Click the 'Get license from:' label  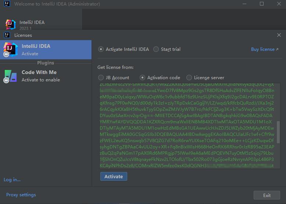click(x=115, y=67)
